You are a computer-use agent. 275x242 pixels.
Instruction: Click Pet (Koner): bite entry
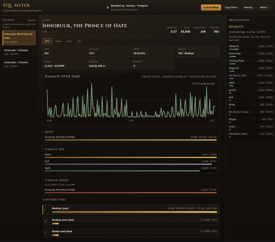pos(251,76)
